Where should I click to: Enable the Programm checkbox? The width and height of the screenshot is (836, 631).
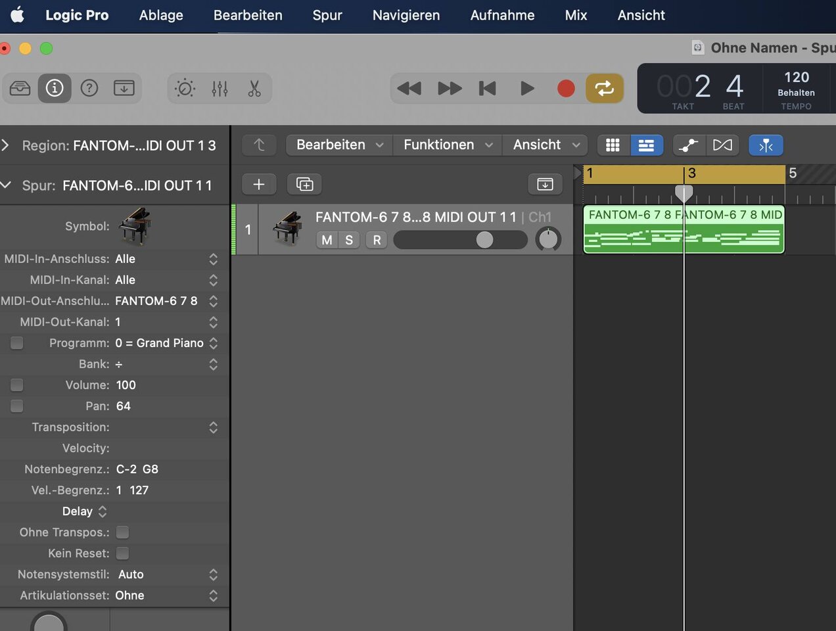16,343
